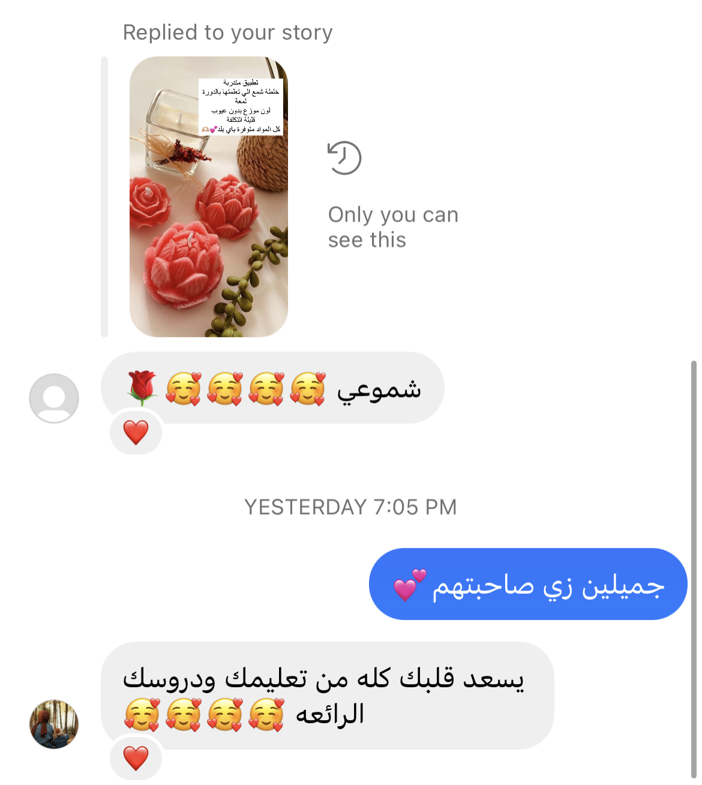Tap the pink hearts emoji in blue bubble
This screenshot has width=702, height=785.
coord(410,585)
